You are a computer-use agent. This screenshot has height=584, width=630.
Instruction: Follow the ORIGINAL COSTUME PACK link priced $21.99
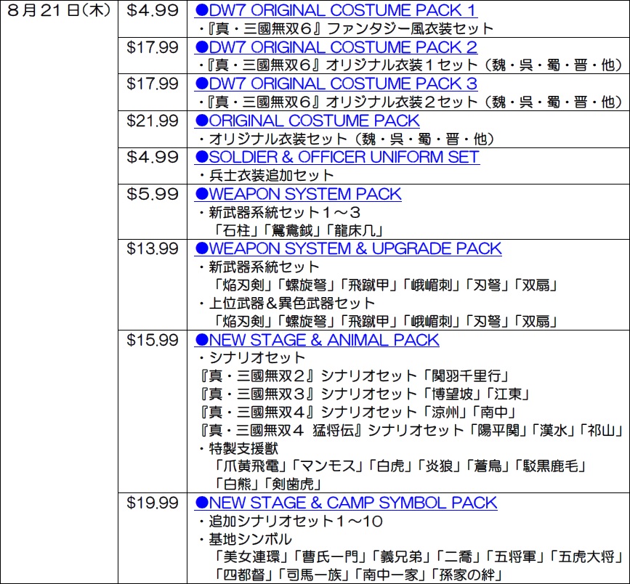[x=307, y=121]
